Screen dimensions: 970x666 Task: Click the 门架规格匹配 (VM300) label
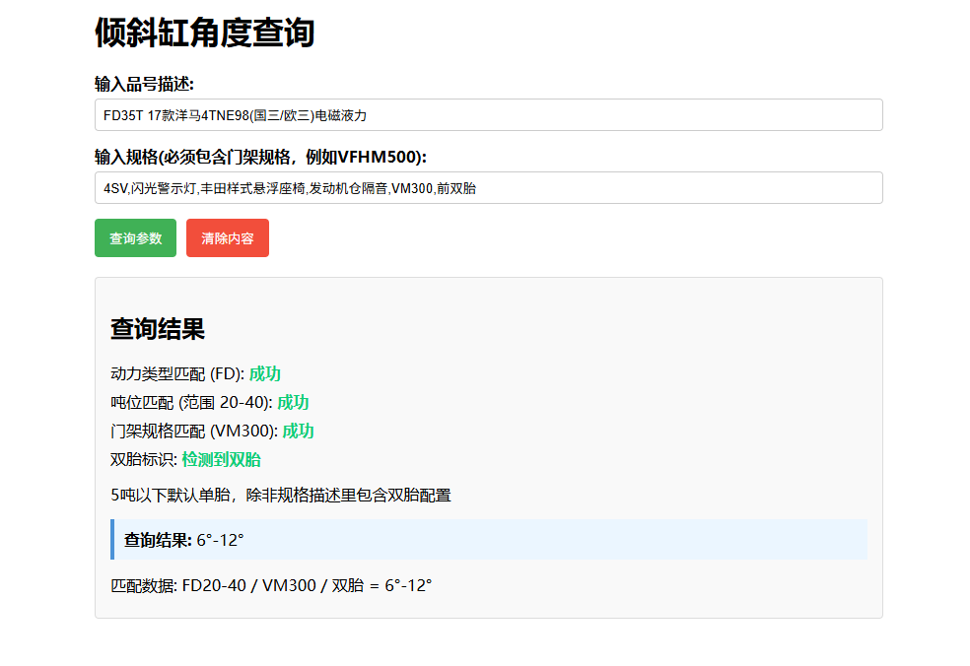point(193,432)
